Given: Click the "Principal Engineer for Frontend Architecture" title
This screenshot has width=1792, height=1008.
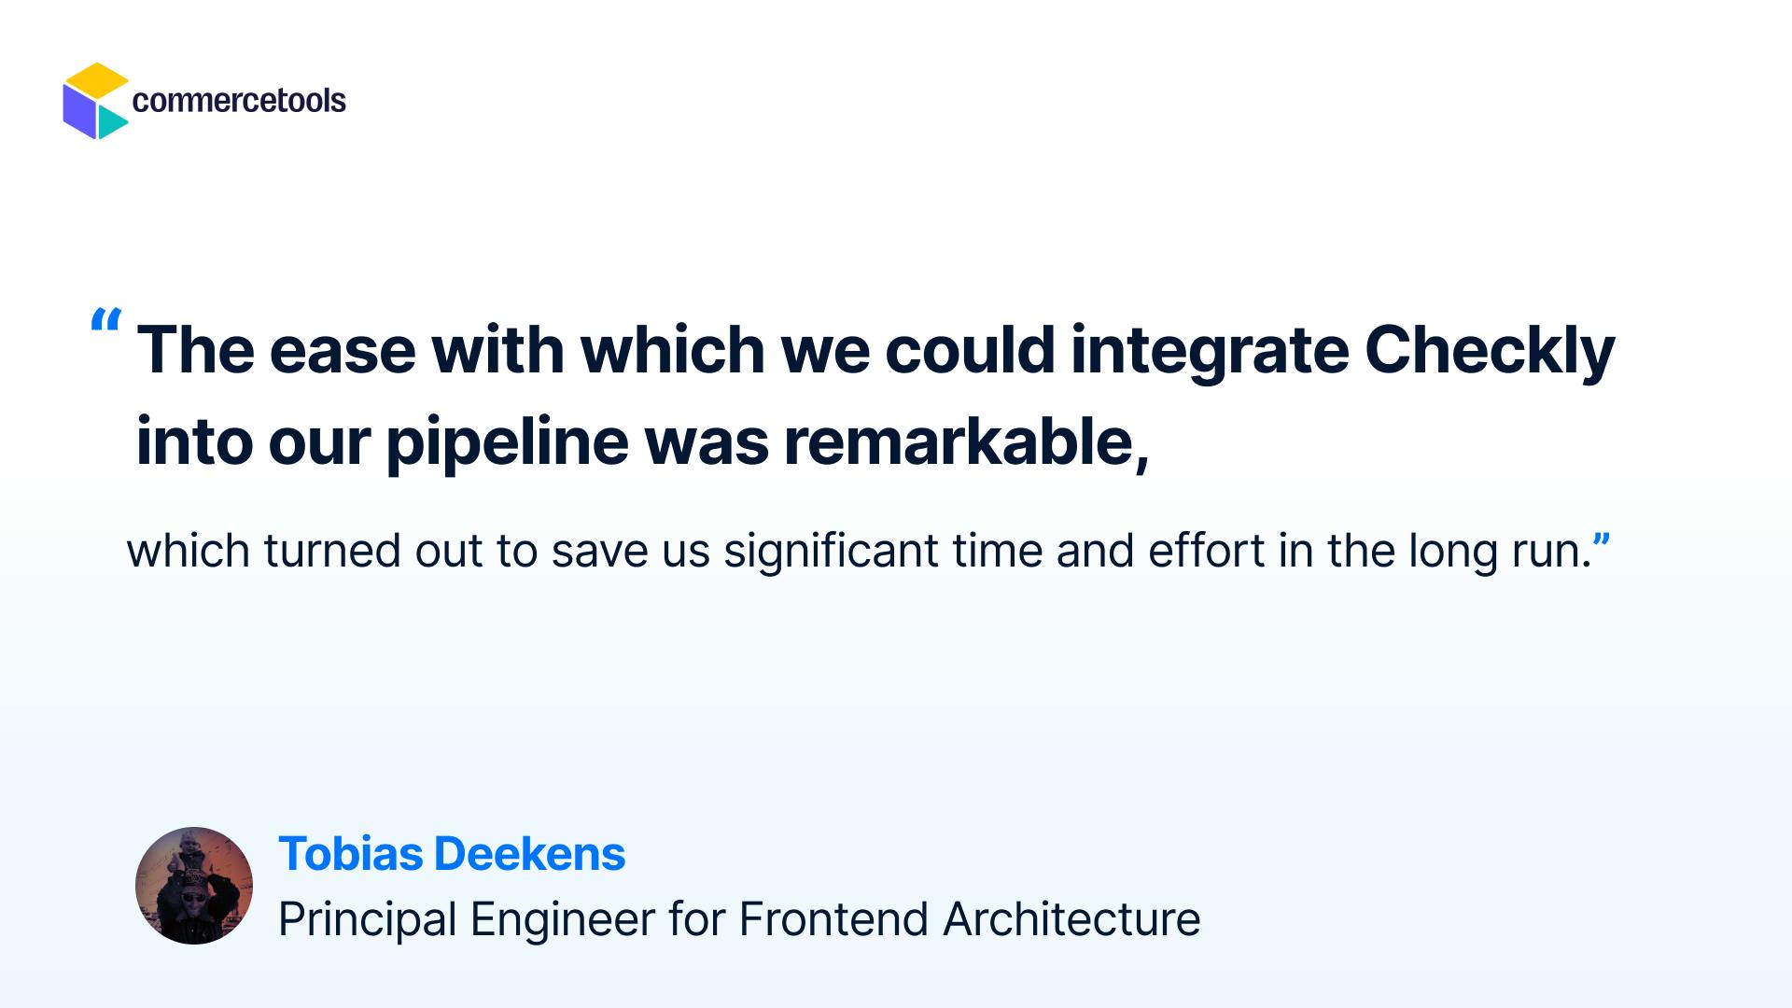Looking at the screenshot, I should [738, 919].
